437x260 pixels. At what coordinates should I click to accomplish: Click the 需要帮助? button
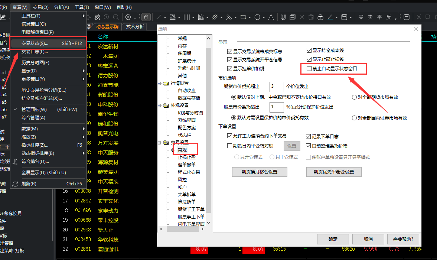pos(403,239)
